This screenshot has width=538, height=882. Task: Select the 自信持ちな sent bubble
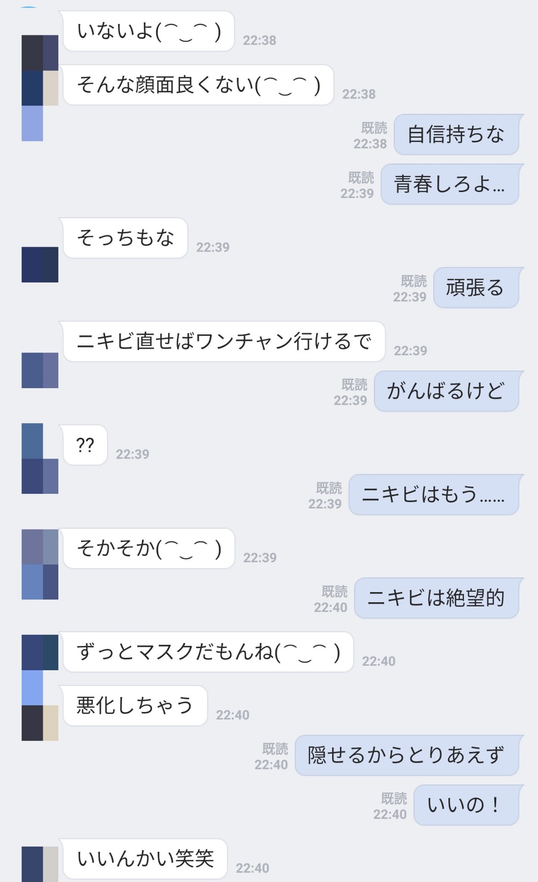click(457, 135)
